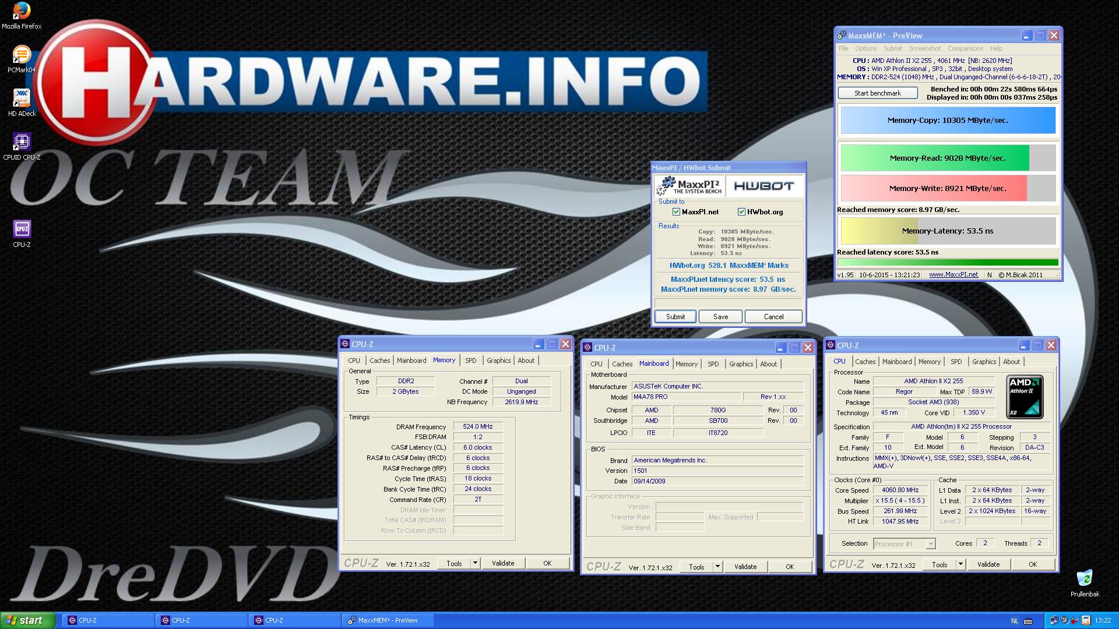
Task: Click the network connection tray icon
Action: pyautogui.click(x=1054, y=620)
